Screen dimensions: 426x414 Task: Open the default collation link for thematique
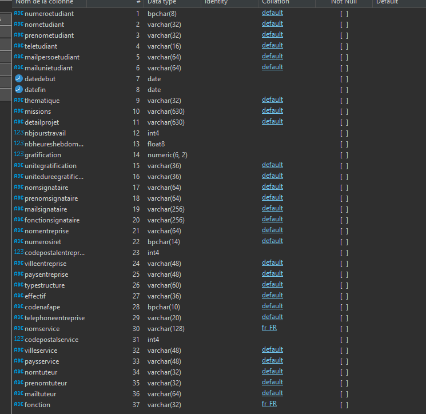coord(272,100)
